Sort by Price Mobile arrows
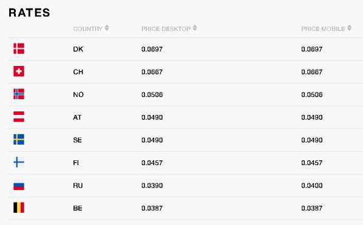The image size is (363, 225). pyautogui.click(x=350, y=28)
